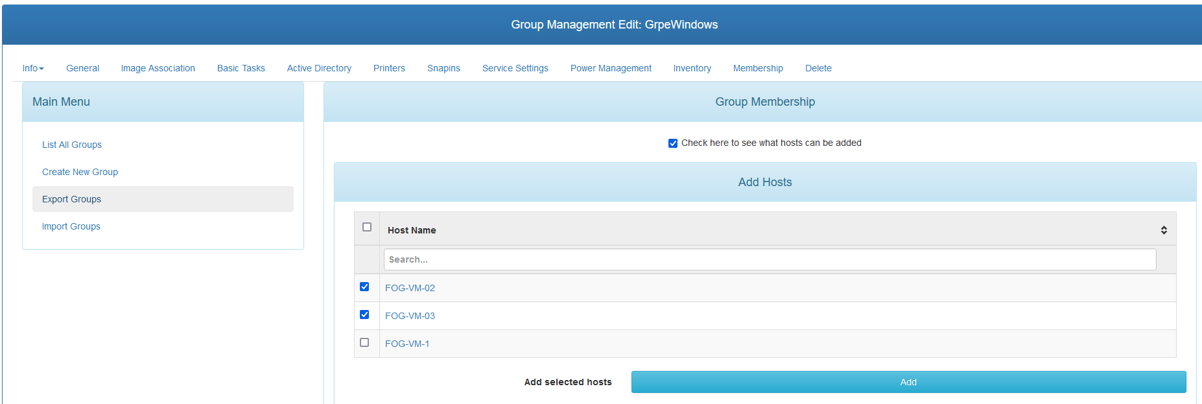The width and height of the screenshot is (1202, 404).
Task: Uncheck the FOG-VM-03 host checkbox
Action: pos(364,315)
